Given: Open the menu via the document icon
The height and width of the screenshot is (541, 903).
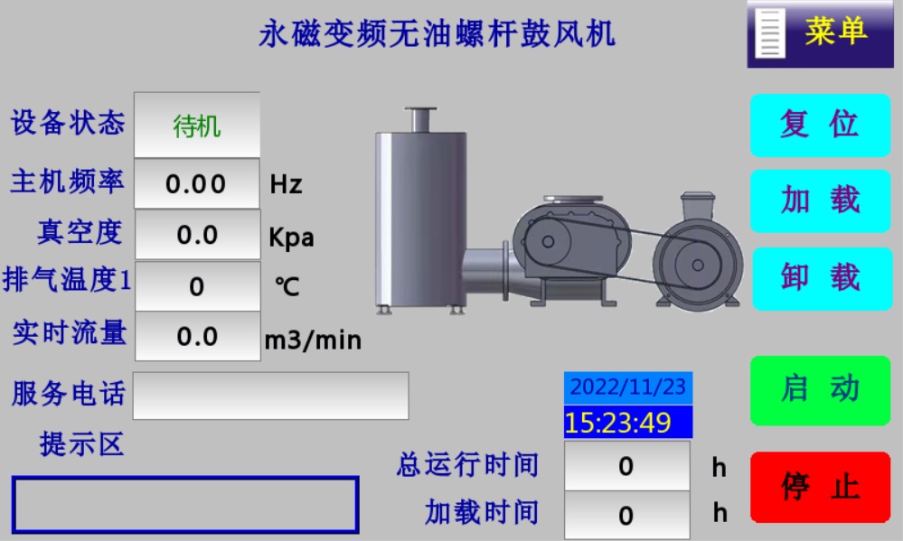Looking at the screenshot, I should [769, 34].
